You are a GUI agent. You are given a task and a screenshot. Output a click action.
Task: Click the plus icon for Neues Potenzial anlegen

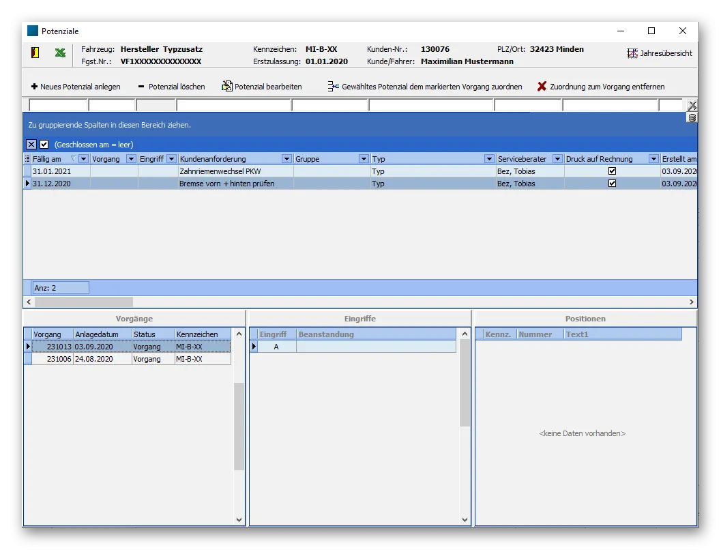(x=33, y=87)
